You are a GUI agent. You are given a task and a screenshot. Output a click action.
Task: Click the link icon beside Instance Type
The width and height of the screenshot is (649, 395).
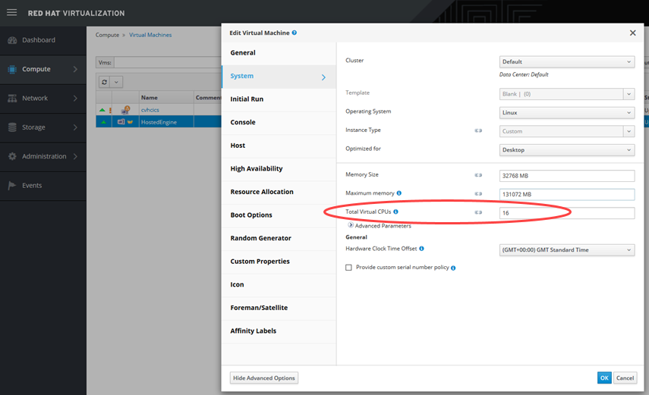[478, 130]
